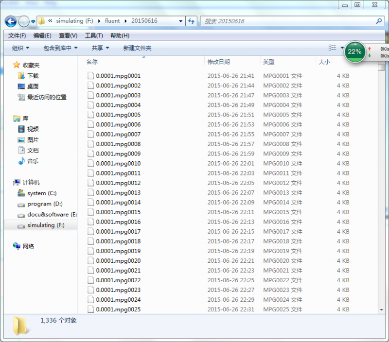Select file name 0.0001.mpg0025
This screenshot has height=342, width=389.
coord(118,309)
